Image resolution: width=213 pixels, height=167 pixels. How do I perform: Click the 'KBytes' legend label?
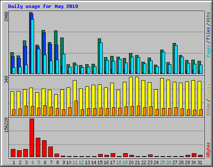(x=208, y=150)
